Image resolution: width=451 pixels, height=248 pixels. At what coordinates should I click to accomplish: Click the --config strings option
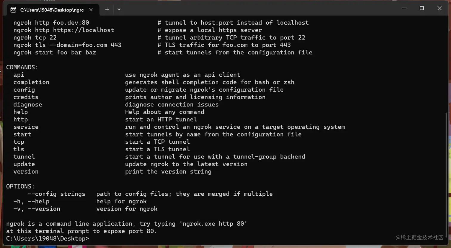pyautogui.click(x=56, y=194)
